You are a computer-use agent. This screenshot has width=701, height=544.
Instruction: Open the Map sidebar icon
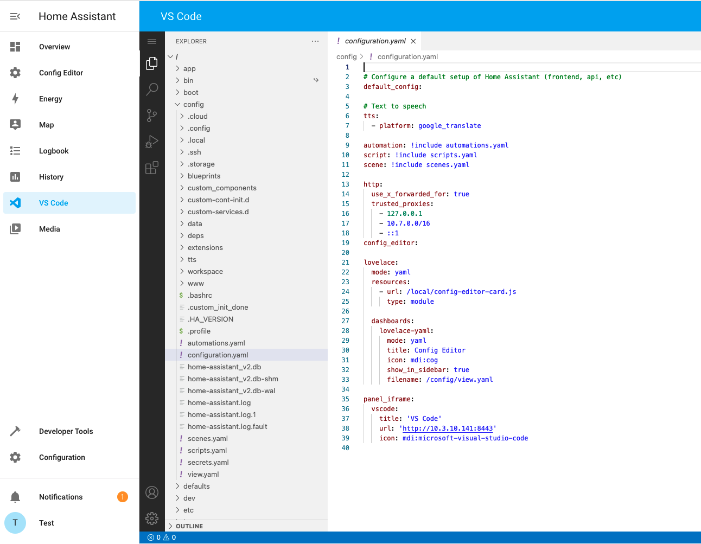(x=15, y=125)
